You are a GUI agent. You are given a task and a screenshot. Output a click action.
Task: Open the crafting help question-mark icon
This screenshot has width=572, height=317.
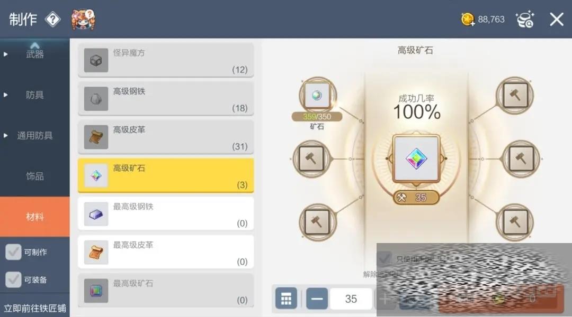[53, 20]
